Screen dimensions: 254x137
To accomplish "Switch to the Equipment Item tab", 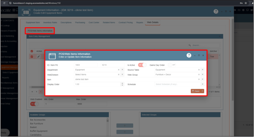I will 33,23.
